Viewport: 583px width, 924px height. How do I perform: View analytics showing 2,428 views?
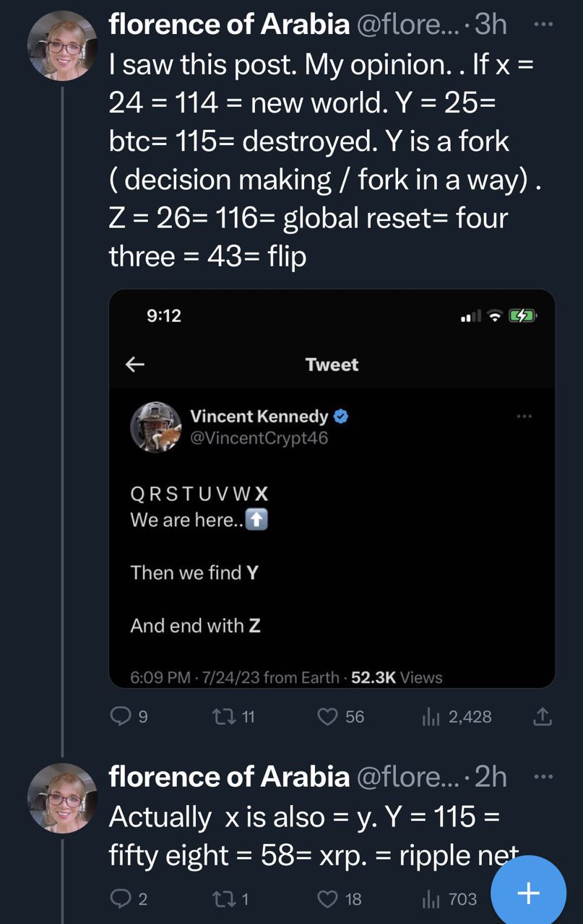431,716
